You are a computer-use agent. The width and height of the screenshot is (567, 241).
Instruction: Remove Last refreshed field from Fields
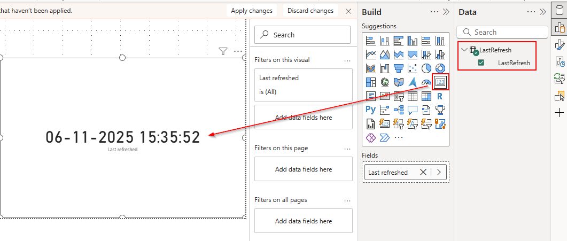click(423, 172)
